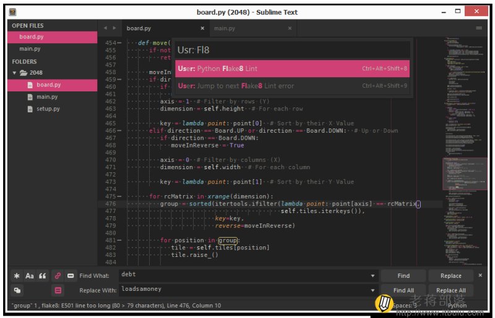Click line number 476 in gutter
This screenshot has width=495, height=318.
tap(111, 204)
